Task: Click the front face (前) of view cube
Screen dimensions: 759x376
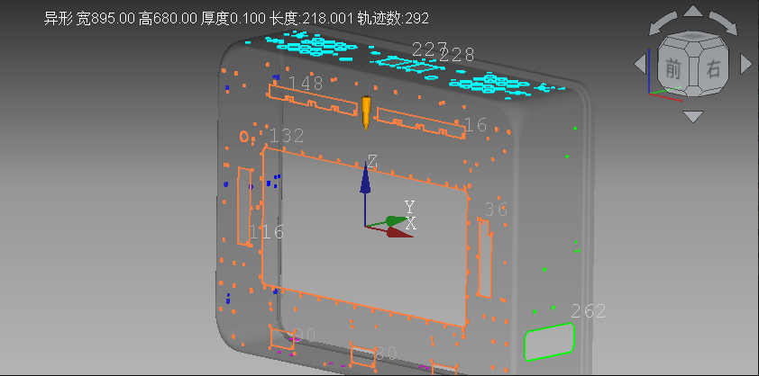Action: point(673,67)
